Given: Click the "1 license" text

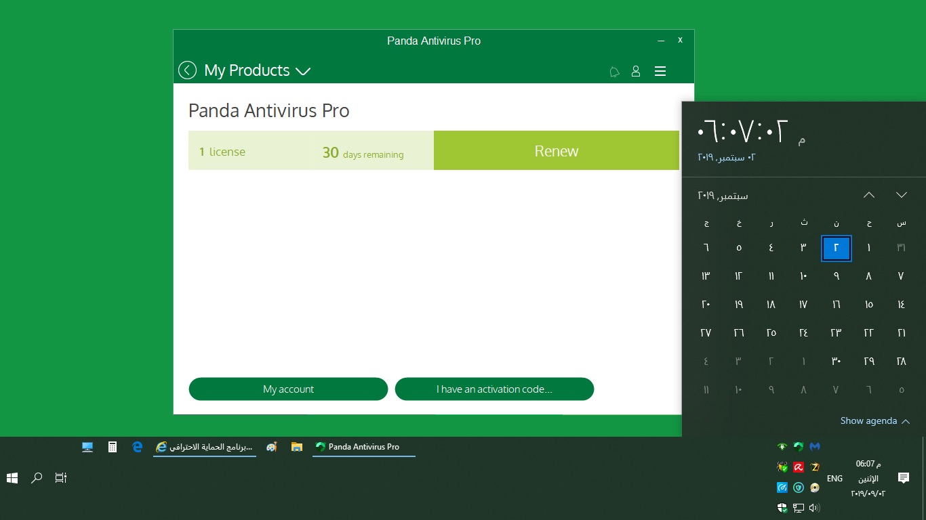Looking at the screenshot, I should point(222,152).
